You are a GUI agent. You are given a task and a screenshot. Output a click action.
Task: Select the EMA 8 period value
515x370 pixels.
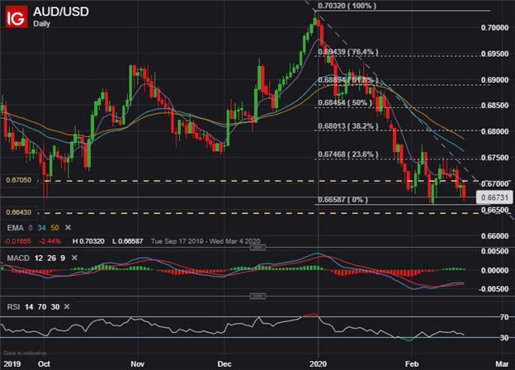coord(31,228)
